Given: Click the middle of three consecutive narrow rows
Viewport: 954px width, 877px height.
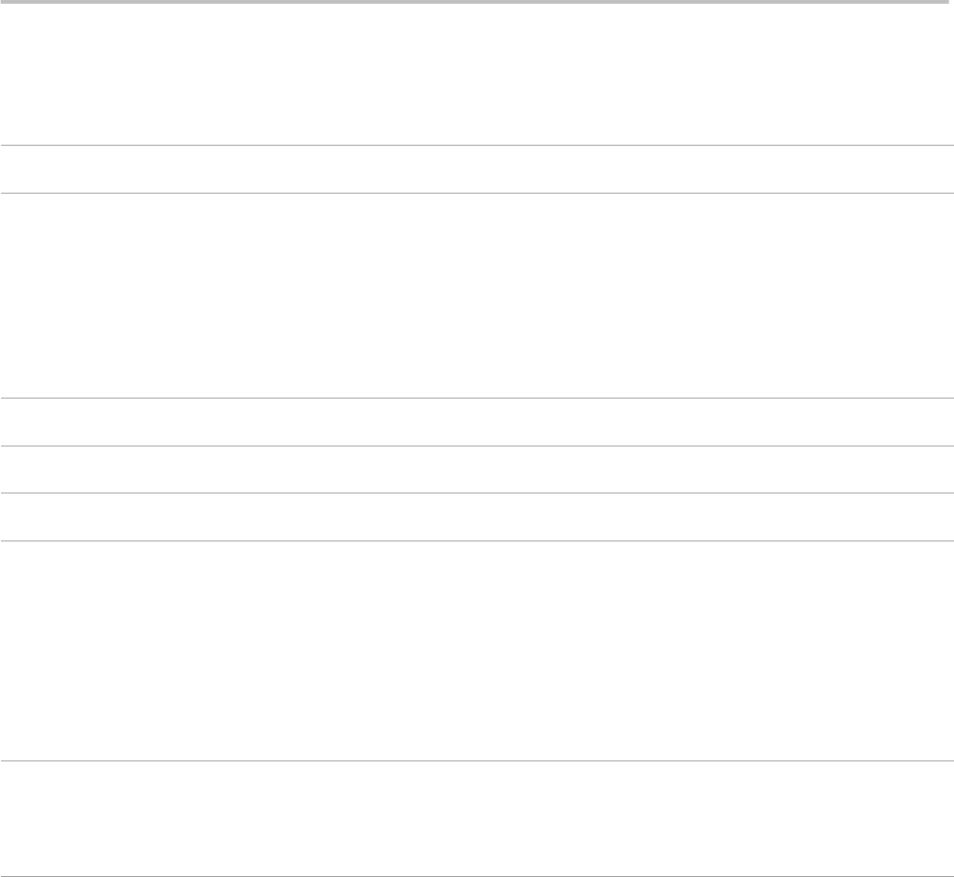Looking at the screenshot, I should [477, 469].
